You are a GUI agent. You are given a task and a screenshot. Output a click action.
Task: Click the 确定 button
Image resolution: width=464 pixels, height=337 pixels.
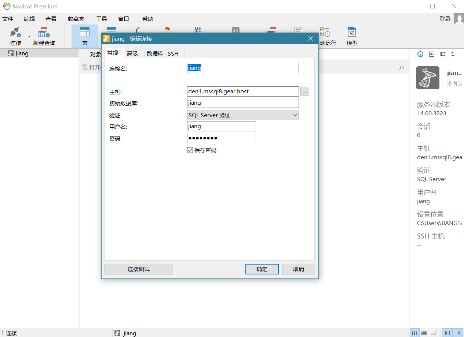tap(262, 269)
